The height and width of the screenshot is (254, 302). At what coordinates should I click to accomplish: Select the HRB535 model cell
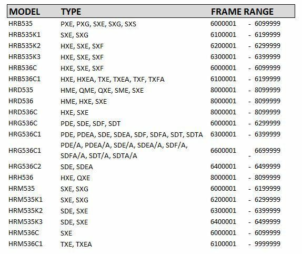click(x=21, y=24)
